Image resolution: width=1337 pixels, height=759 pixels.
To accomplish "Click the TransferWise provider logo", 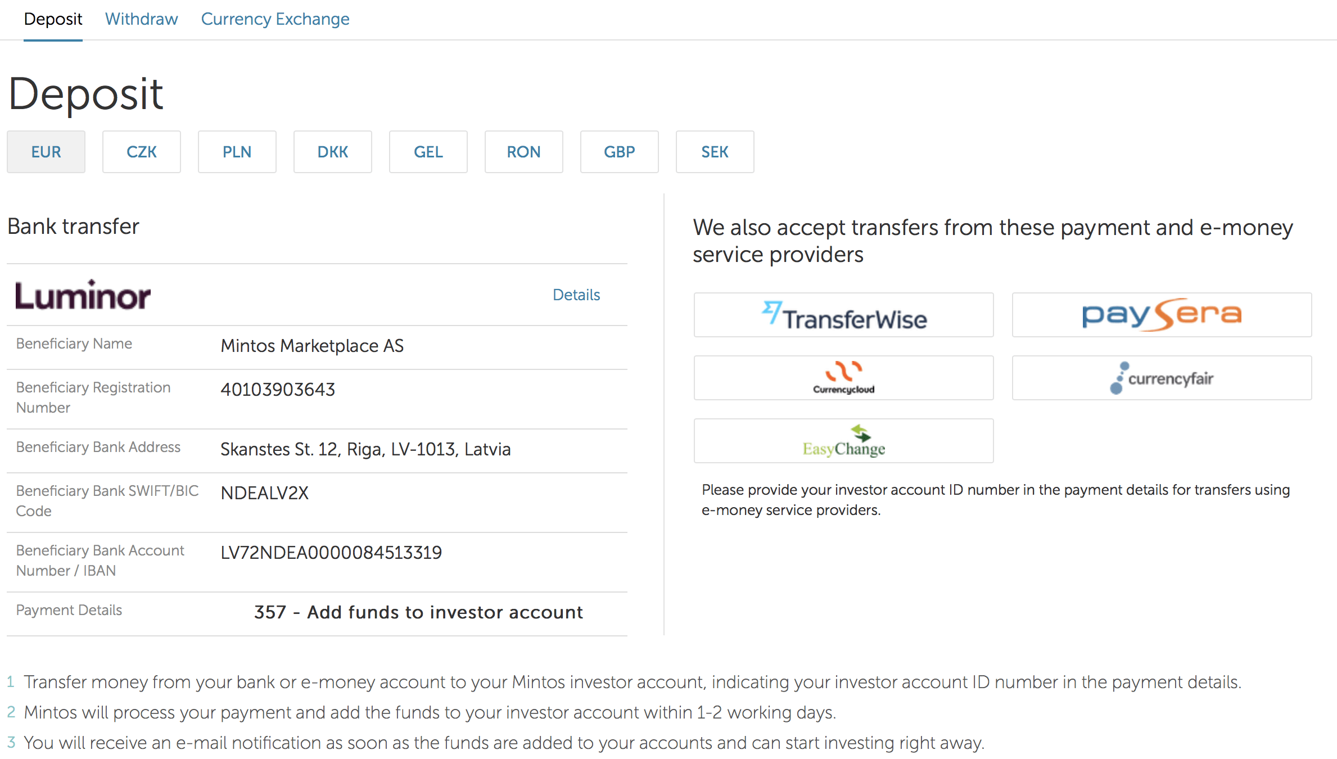I will point(843,315).
